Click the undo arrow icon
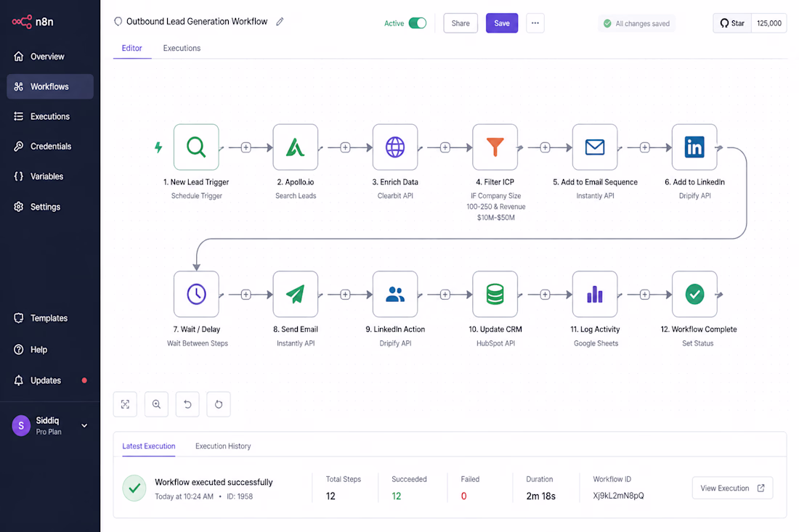The width and height of the screenshot is (799, 532). [187, 404]
